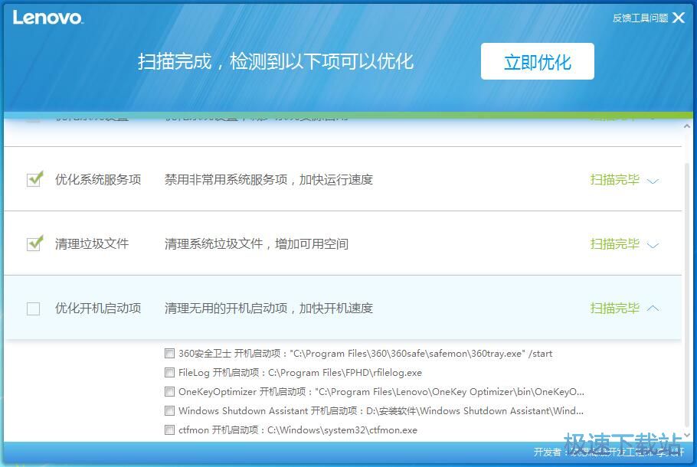Tick the ctfmon startup item checkbox
The image size is (697, 467).
pos(169,430)
